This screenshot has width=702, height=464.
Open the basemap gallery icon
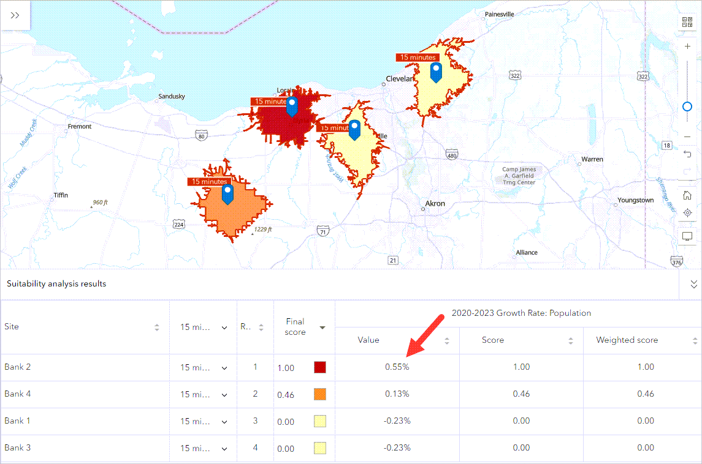coord(687,22)
